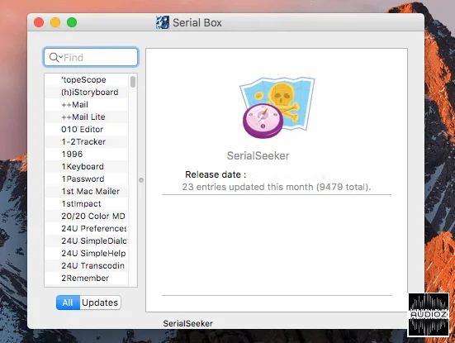Close the Serial Box window
The image size is (455, 343).
[x=39, y=22]
